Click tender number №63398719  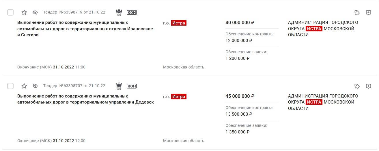click(71, 12)
